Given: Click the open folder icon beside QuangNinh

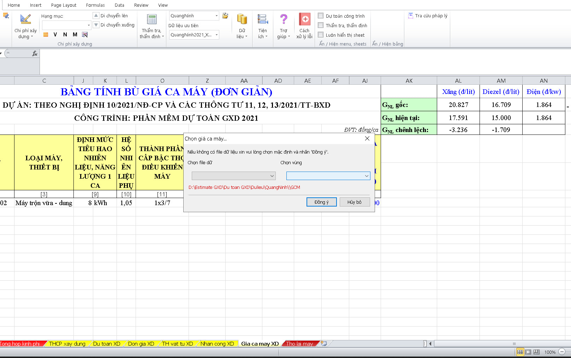Looking at the screenshot, I should click(225, 16).
